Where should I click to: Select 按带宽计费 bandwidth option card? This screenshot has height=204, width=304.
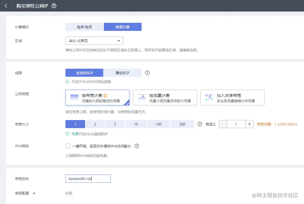(97, 98)
